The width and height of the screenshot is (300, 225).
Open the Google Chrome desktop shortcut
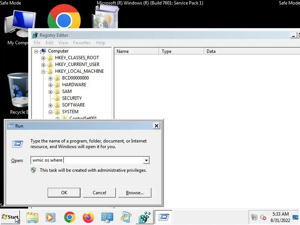[64, 17]
